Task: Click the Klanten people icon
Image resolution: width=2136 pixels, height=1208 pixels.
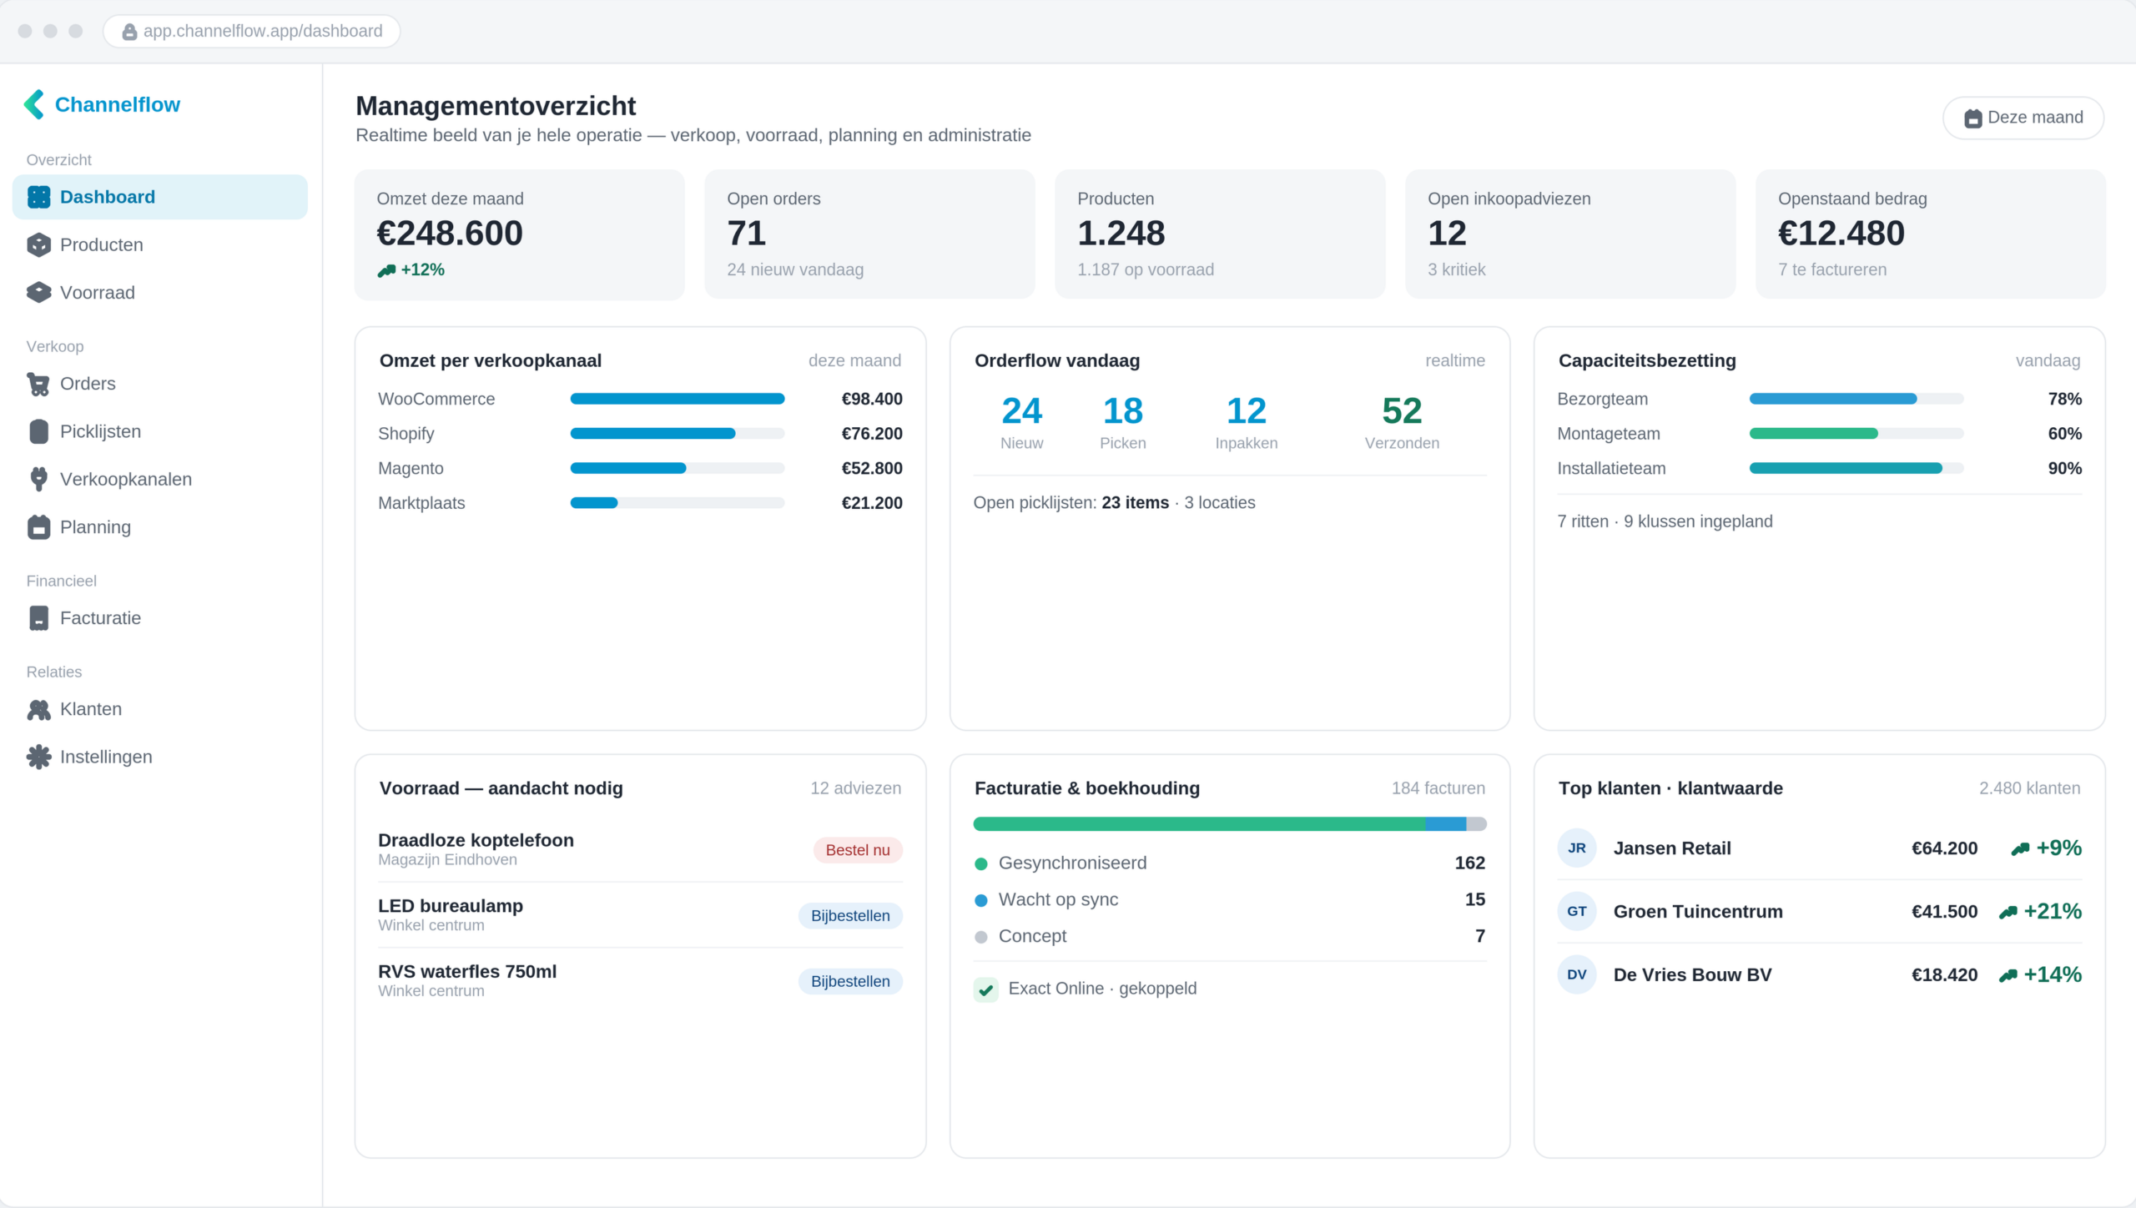Action: pyautogui.click(x=38, y=709)
